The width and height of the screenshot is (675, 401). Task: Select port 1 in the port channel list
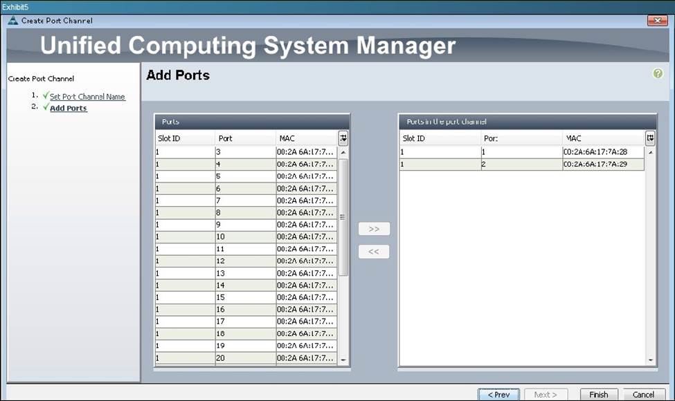point(522,151)
